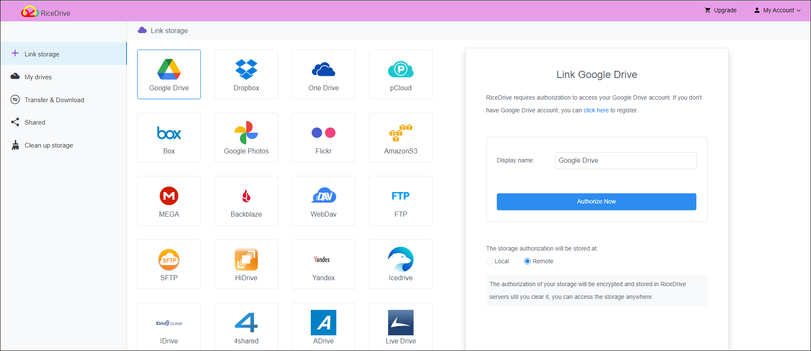Open Link storage in the sidebar
The image size is (811, 351).
coord(63,54)
